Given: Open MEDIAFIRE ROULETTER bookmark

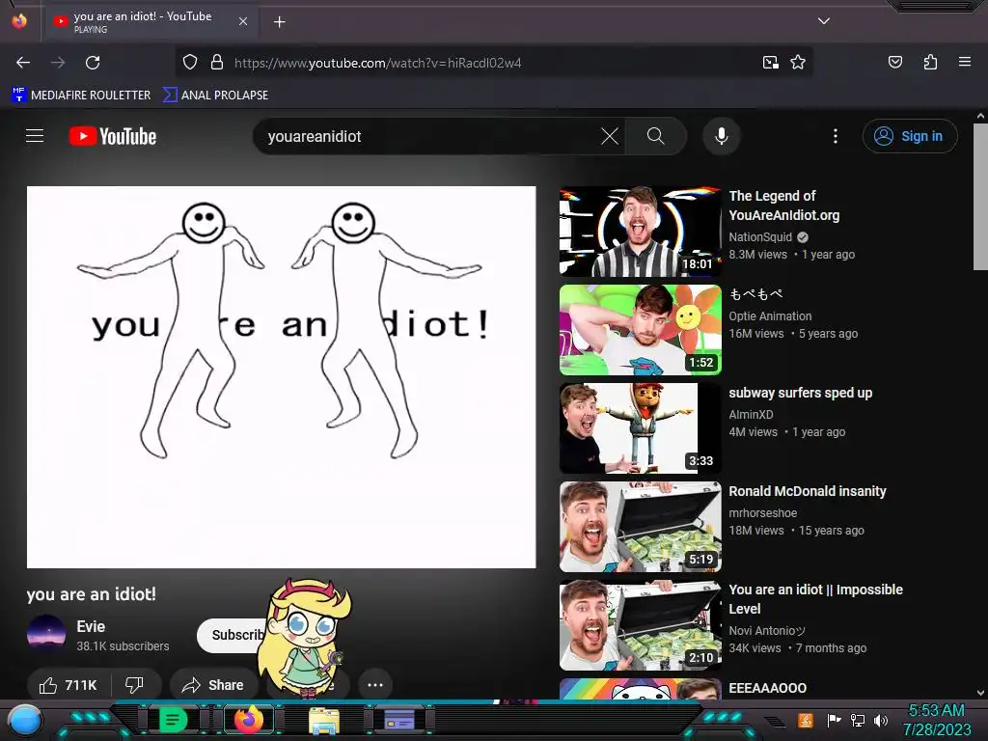Looking at the screenshot, I should coord(81,96).
